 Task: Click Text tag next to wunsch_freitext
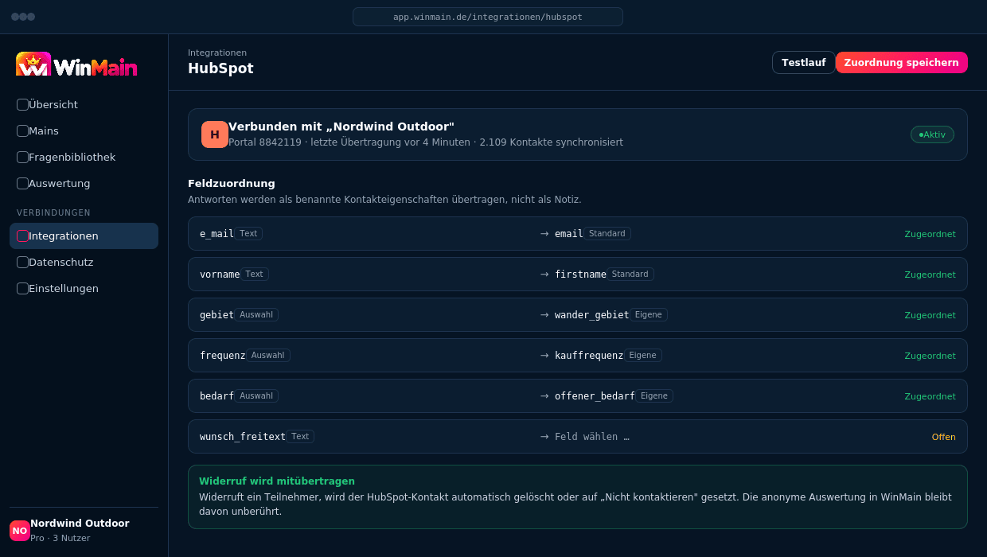(x=300, y=437)
